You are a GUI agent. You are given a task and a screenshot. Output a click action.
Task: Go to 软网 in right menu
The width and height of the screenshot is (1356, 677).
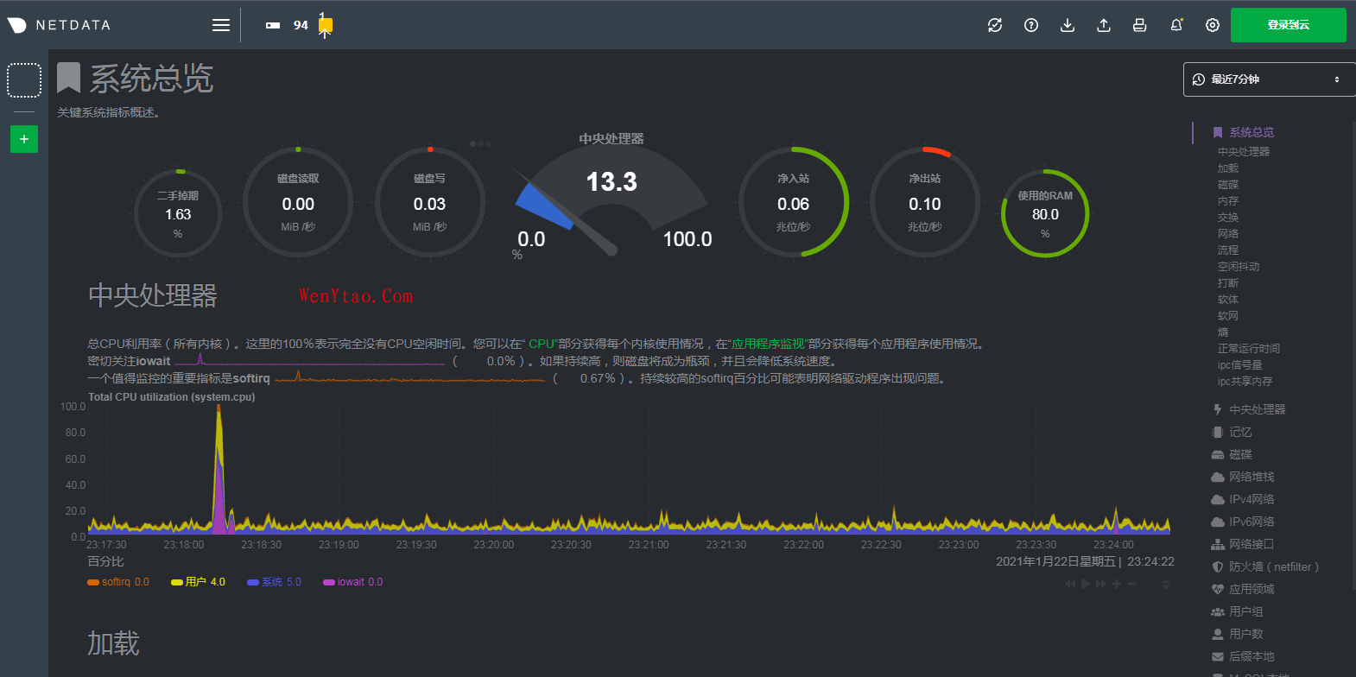[x=1228, y=316]
